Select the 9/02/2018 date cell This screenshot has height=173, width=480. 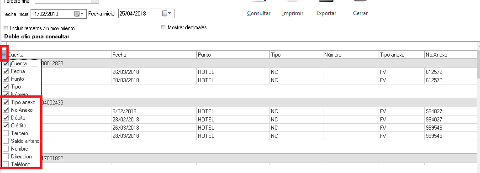pyautogui.click(x=153, y=111)
